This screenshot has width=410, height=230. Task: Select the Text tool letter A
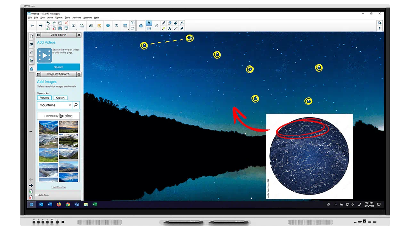pos(169,28)
